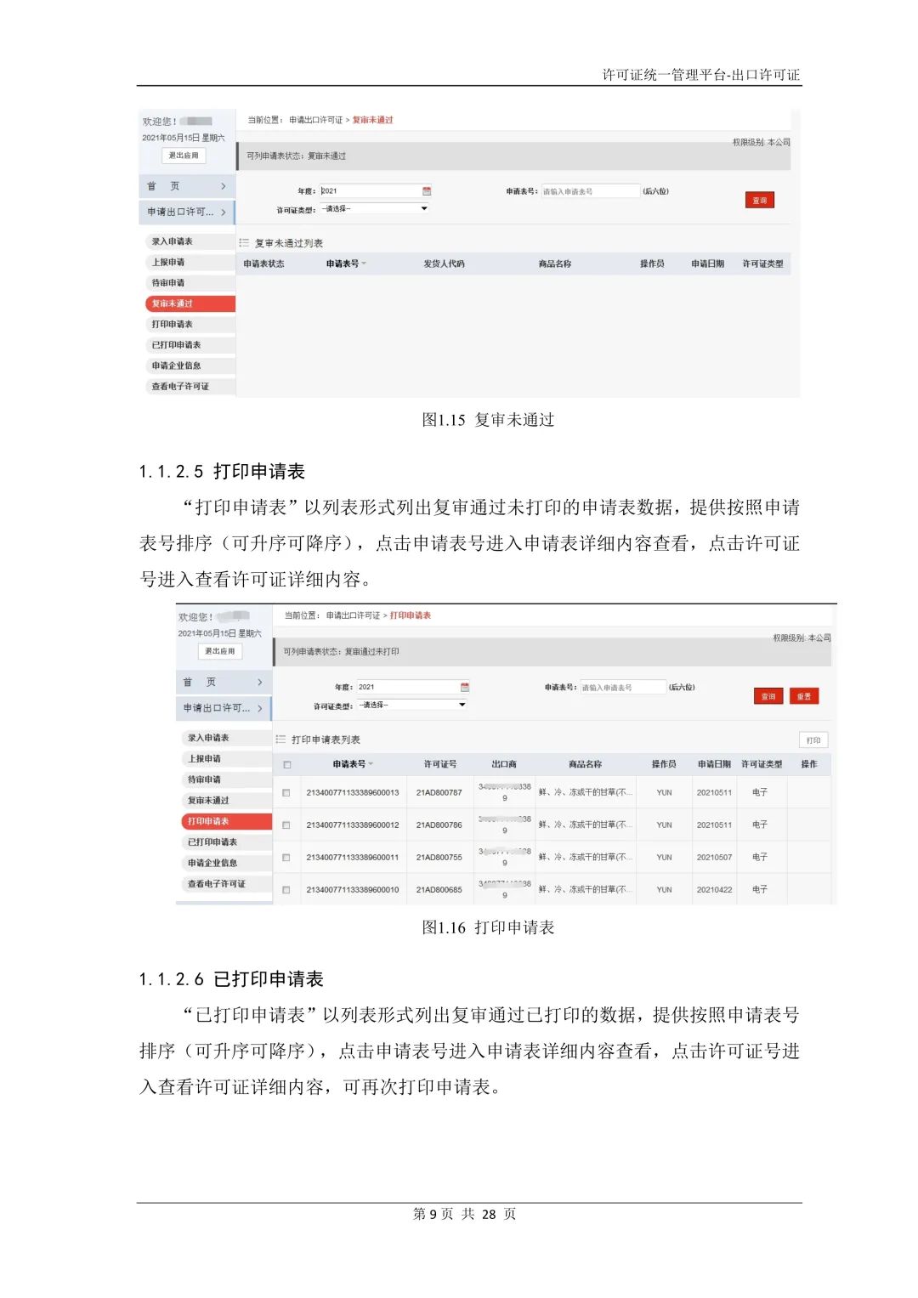
Task: Tick the select-all checkbox in the 打印申请表 table header
Action: (x=286, y=765)
